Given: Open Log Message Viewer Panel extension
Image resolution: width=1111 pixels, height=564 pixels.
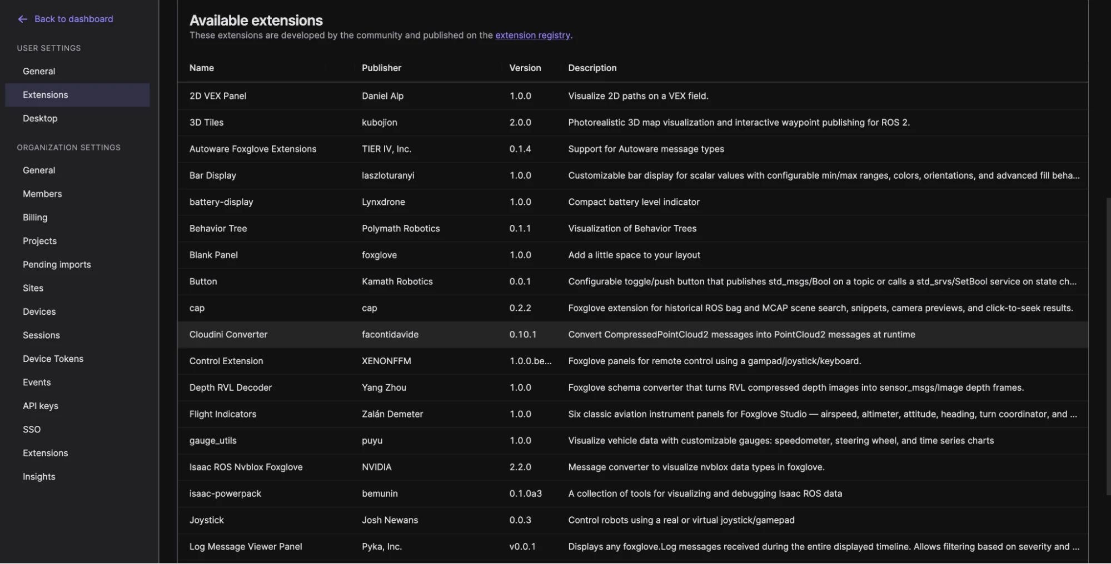Looking at the screenshot, I should [632, 547].
